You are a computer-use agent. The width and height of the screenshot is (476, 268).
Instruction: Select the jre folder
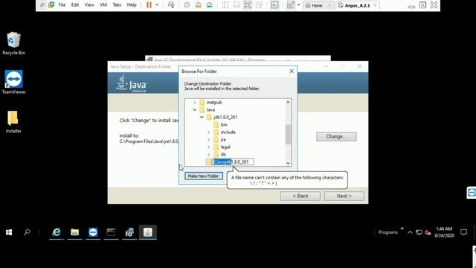click(223, 140)
